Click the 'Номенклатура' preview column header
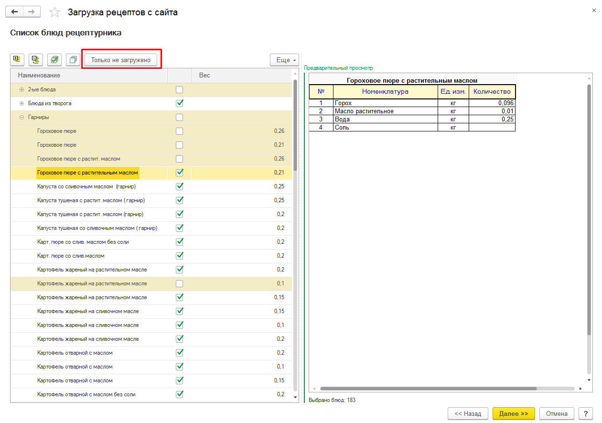Viewport: 602px width, 423px height. click(x=386, y=91)
